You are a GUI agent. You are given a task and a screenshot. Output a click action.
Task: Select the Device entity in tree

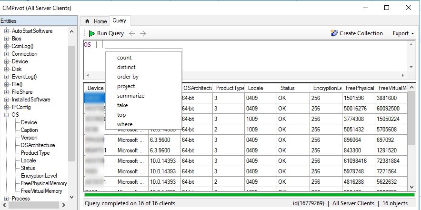tap(20, 61)
